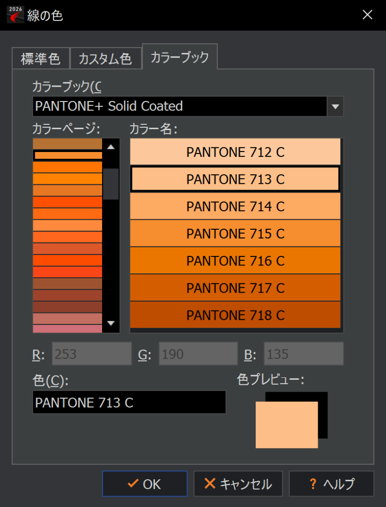Click the G value field showing 190

pyautogui.click(x=198, y=354)
